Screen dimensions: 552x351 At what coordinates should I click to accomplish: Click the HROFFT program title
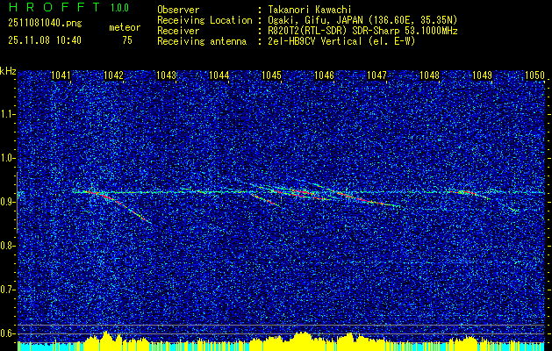point(54,7)
